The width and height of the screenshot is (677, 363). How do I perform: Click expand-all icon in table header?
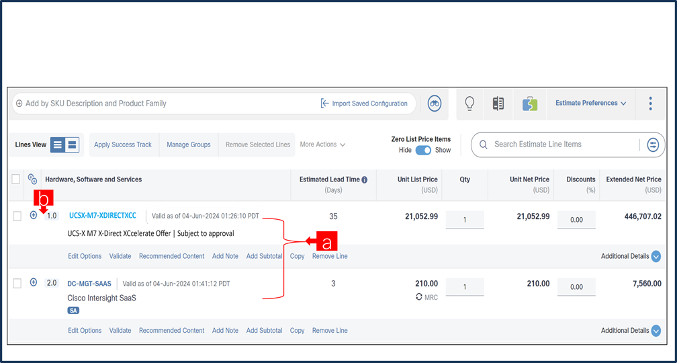click(x=32, y=179)
